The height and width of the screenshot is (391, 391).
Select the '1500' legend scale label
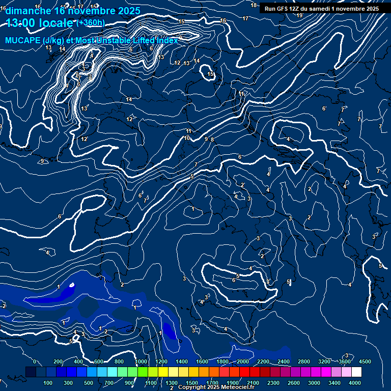tap(192, 383)
